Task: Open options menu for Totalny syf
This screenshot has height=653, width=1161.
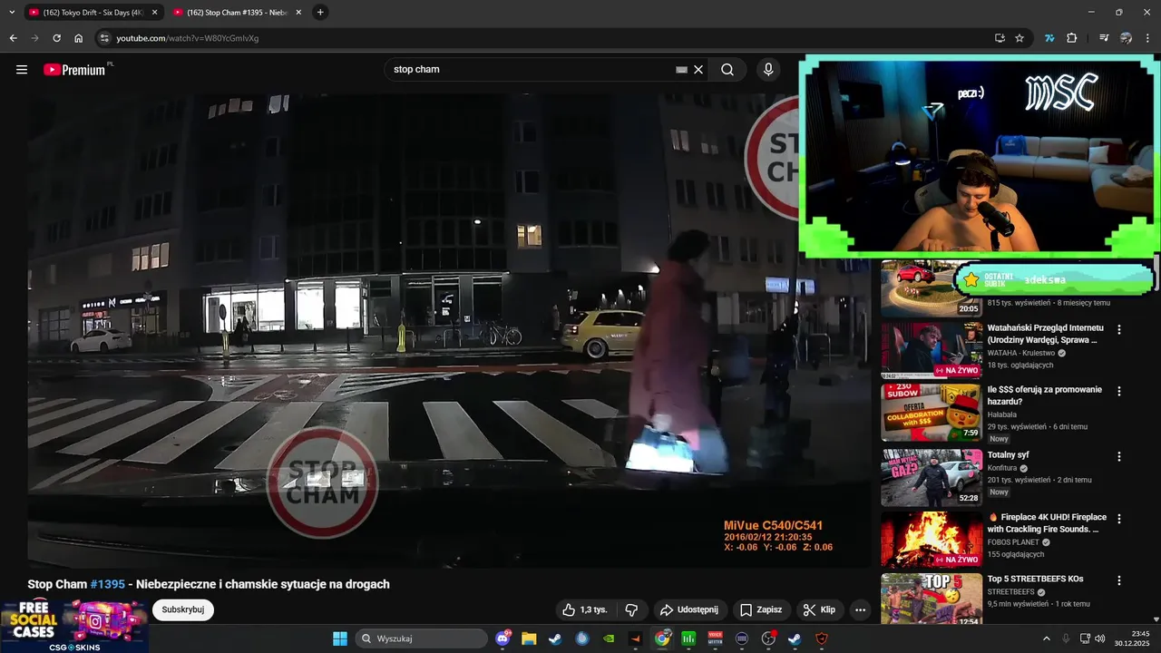Action: tap(1119, 457)
